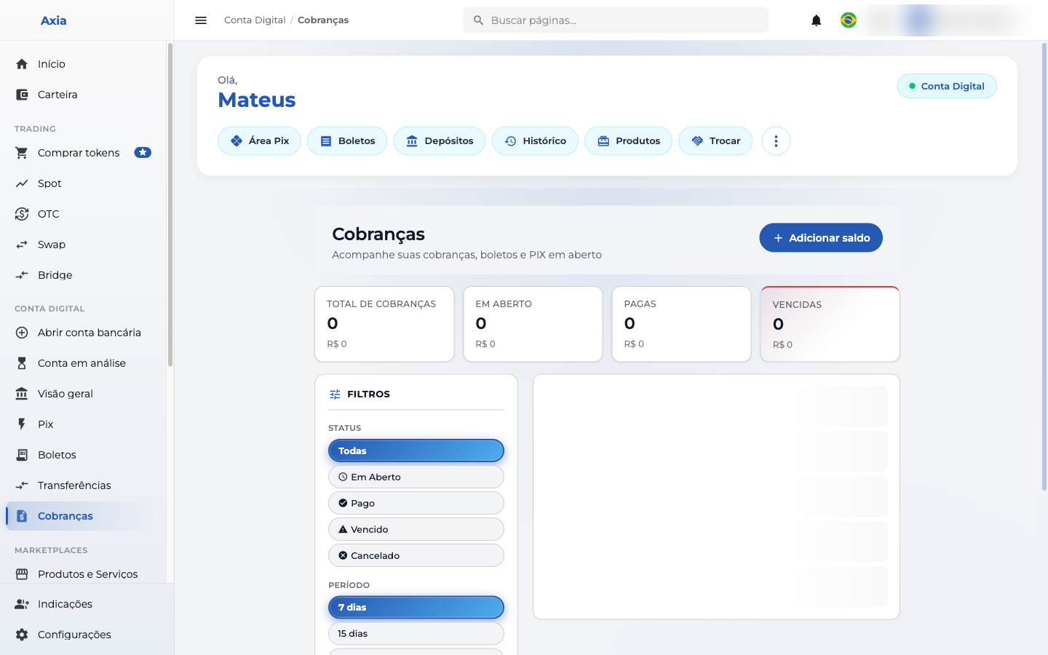This screenshot has width=1048, height=655.
Task: Click the Swap arrows icon
Action: point(22,245)
